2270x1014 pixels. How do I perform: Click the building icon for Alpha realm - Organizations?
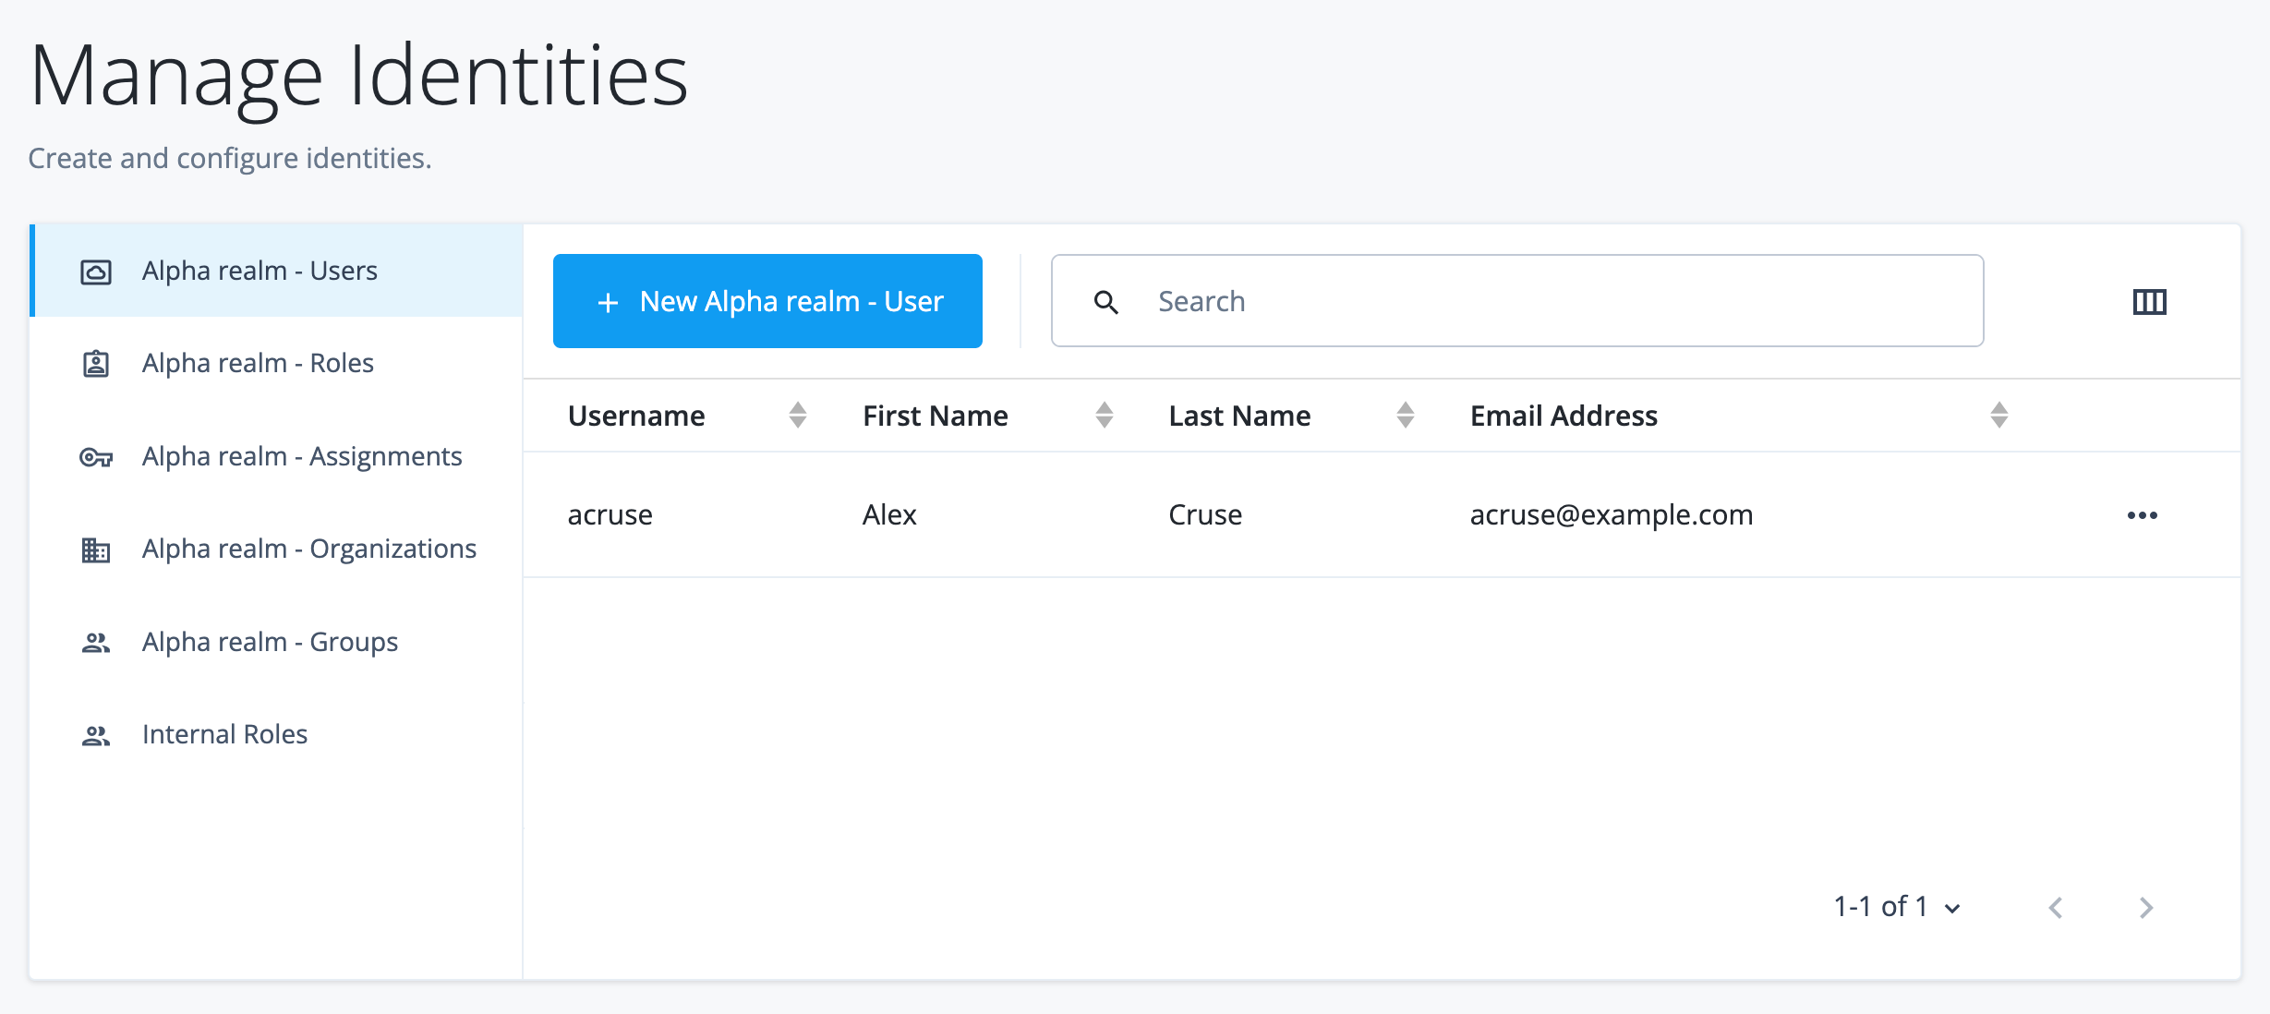click(96, 549)
